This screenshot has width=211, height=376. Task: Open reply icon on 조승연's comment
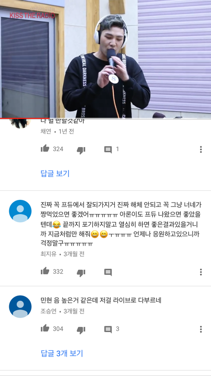[x=108, y=329]
